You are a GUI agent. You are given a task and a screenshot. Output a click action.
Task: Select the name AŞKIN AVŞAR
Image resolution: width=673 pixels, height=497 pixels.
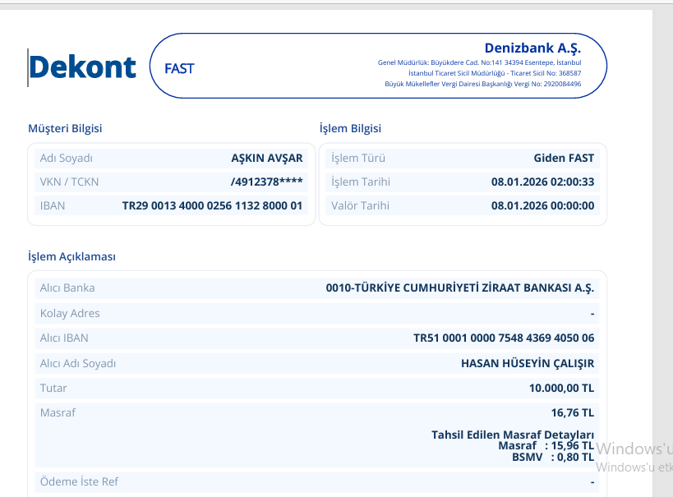pos(267,159)
